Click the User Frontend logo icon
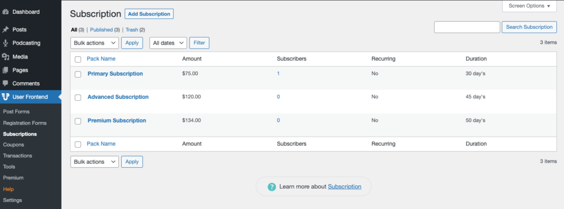Screen dimensions: 564x209 point(6,97)
